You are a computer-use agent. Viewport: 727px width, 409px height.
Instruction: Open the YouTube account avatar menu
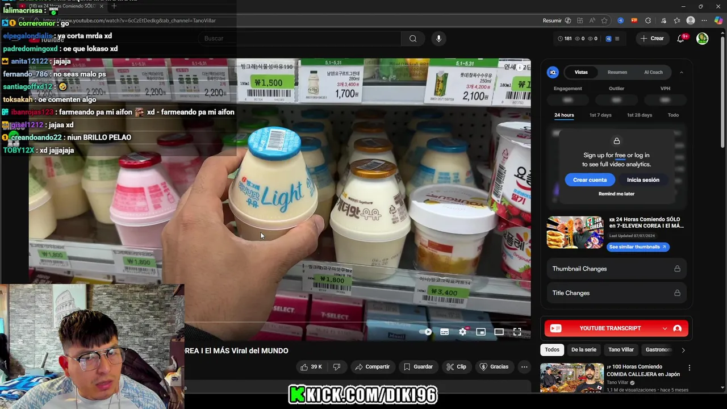(x=703, y=39)
